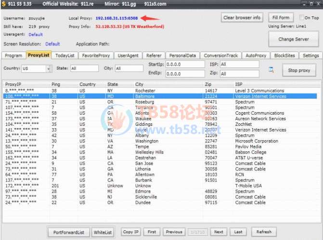Click the Stop proxy button
The height and width of the screenshot is (240, 323).
click(299, 70)
